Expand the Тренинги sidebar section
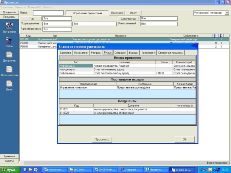This screenshot has height=173, width=231. 10,156
